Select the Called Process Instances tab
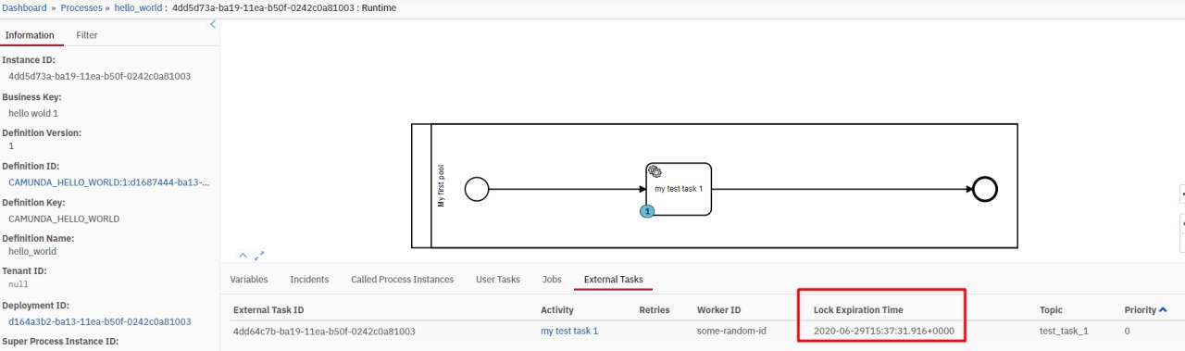Viewport: 1185px width, 351px height. pyautogui.click(x=402, y=279)
